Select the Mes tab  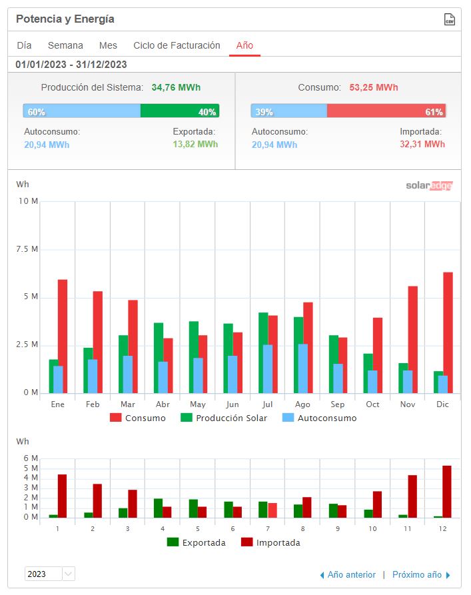[x=108, y=45]
